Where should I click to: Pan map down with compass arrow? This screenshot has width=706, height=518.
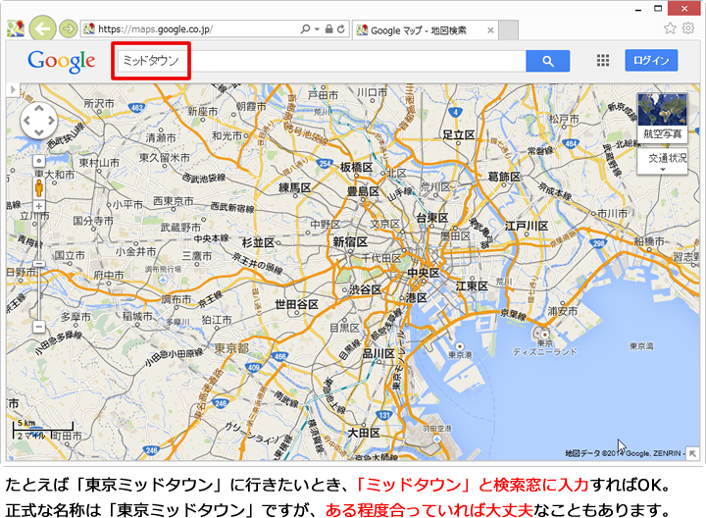[x=39, y=132]
